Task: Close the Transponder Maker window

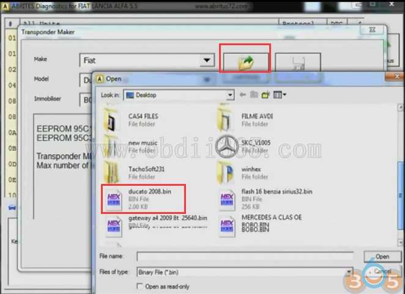Action: [372, 30]
